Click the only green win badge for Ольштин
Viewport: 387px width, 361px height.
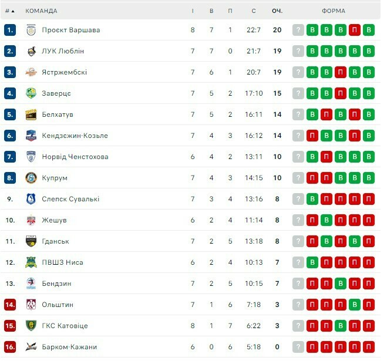pyautogui.click(x=355, y=305)
